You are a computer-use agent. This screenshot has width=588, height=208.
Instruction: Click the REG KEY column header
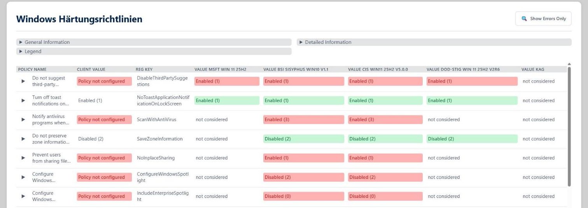pyautogui.click(x=144, y=69)
